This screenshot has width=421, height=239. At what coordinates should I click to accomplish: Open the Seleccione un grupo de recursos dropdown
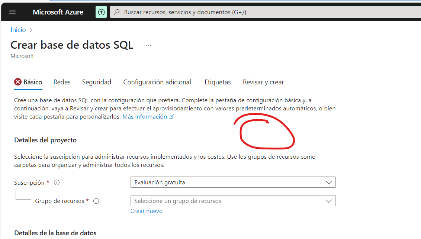click(x=233, y=201)
